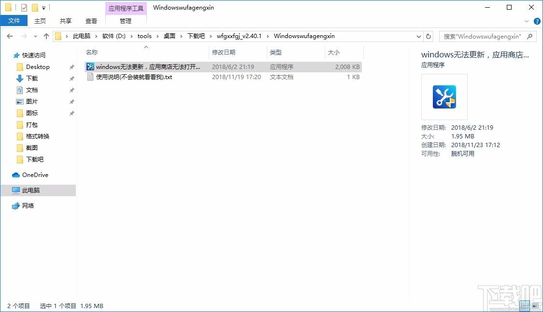Open 打包 folder in the navigation pane
This screenshot has height=312, width=543.
point(32,125)
